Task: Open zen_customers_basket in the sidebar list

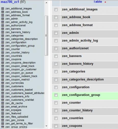Action: click(x=19, y=90)
